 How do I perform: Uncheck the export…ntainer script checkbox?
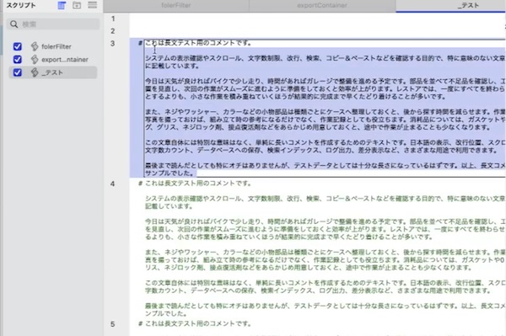coord(18,59)
